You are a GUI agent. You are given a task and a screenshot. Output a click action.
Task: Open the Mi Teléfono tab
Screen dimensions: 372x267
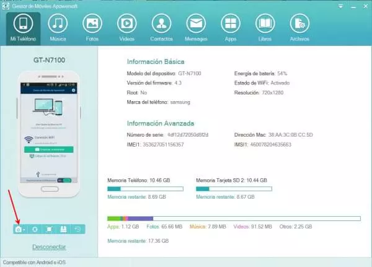click(24, 29)
